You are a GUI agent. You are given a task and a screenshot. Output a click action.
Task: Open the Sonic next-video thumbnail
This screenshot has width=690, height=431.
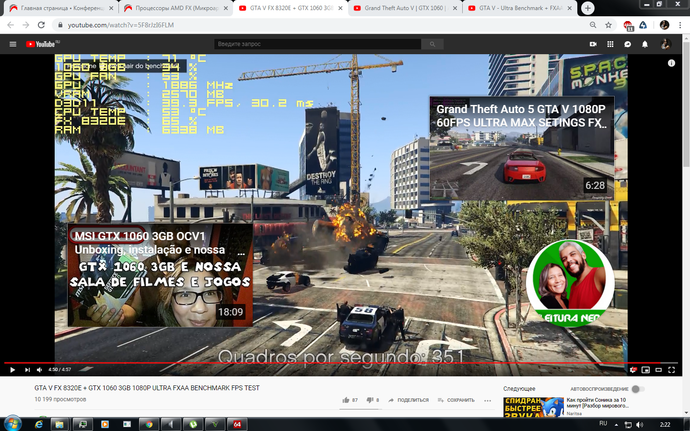[534, 407]
